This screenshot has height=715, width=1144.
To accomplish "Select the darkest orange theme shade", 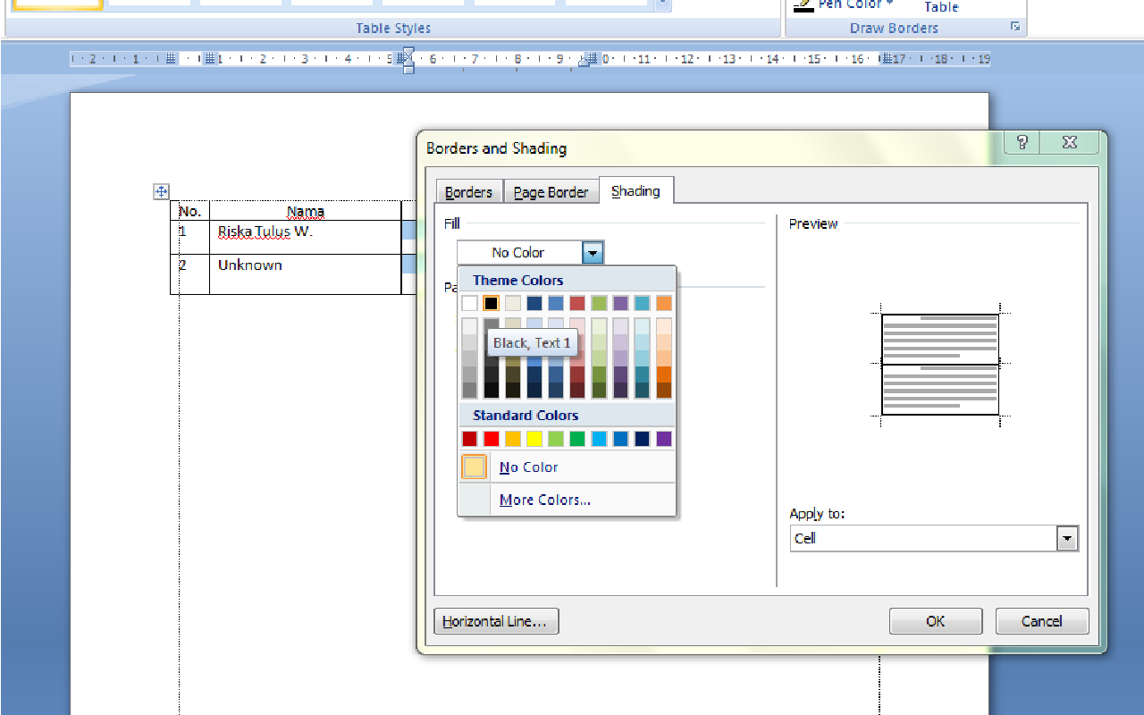I will (x=663, y=390).
